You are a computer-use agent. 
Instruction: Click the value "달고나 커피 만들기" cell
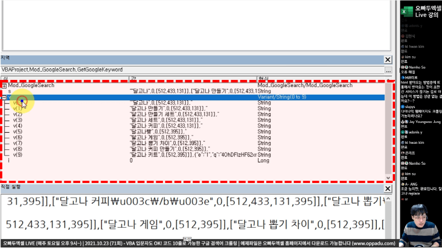coord(170,149)
